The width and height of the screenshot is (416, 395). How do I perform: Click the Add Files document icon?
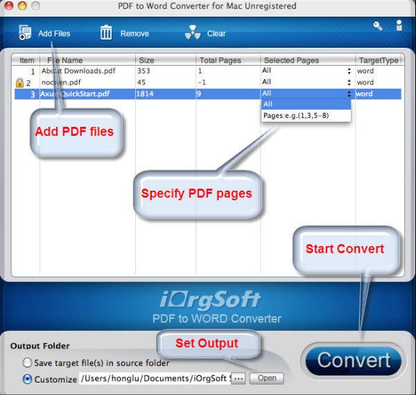pyautogui.click(x=25, y=33)
